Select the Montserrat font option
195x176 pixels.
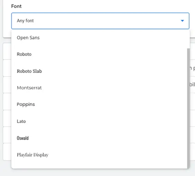click(x=99, y=88)
